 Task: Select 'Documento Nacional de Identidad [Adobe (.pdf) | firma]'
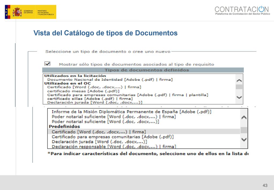click(x=110, y=80)
